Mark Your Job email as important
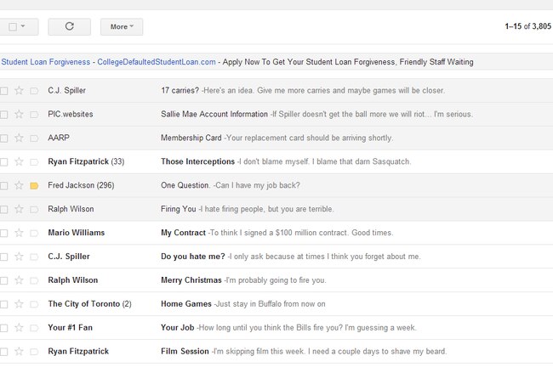Viewport: 553px width, 367px height. [x=34, y=329]
